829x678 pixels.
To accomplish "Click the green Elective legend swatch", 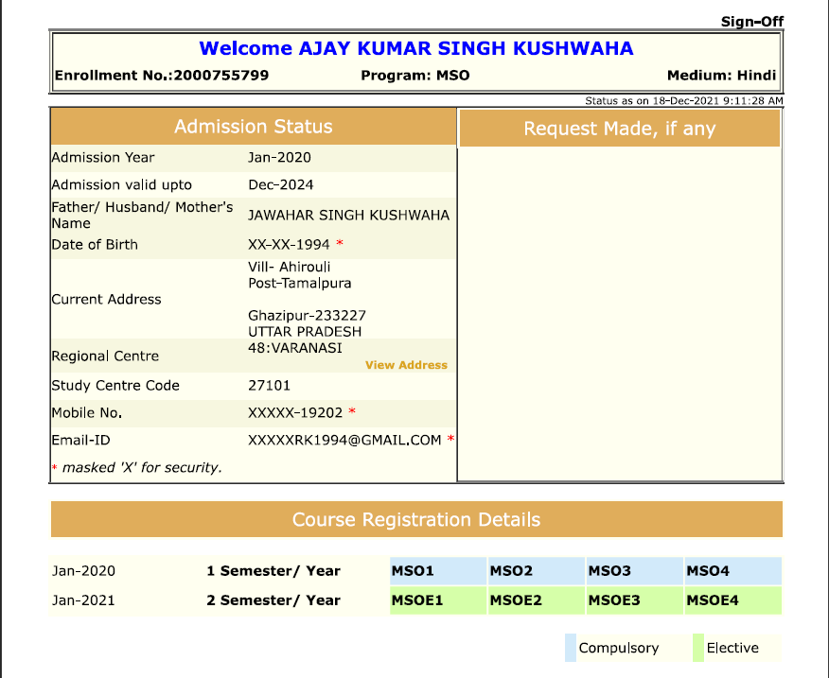I will click(x=698, y=648).
